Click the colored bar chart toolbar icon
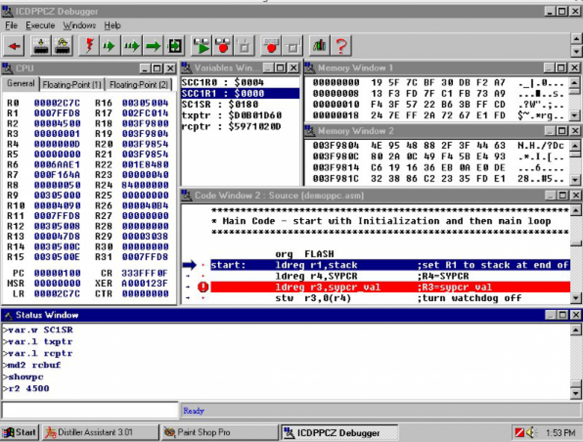This screenshot has height=442, width=583. pos(319,47)
